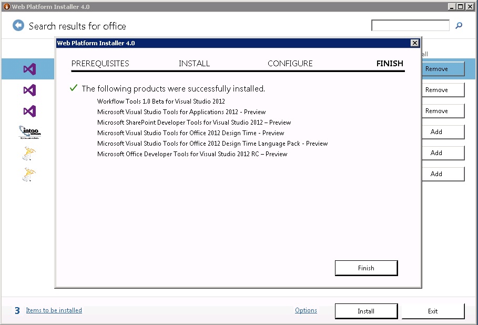Click the green success checkmark
Screen dimensions: 478x325
coord(74,88)
